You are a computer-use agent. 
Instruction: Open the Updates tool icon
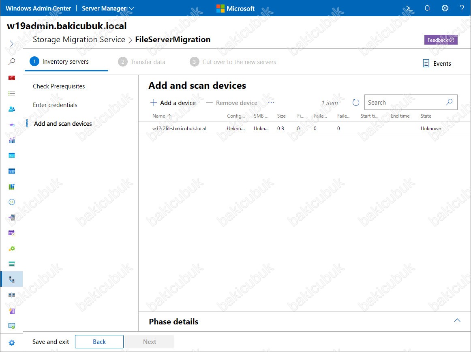11,326
